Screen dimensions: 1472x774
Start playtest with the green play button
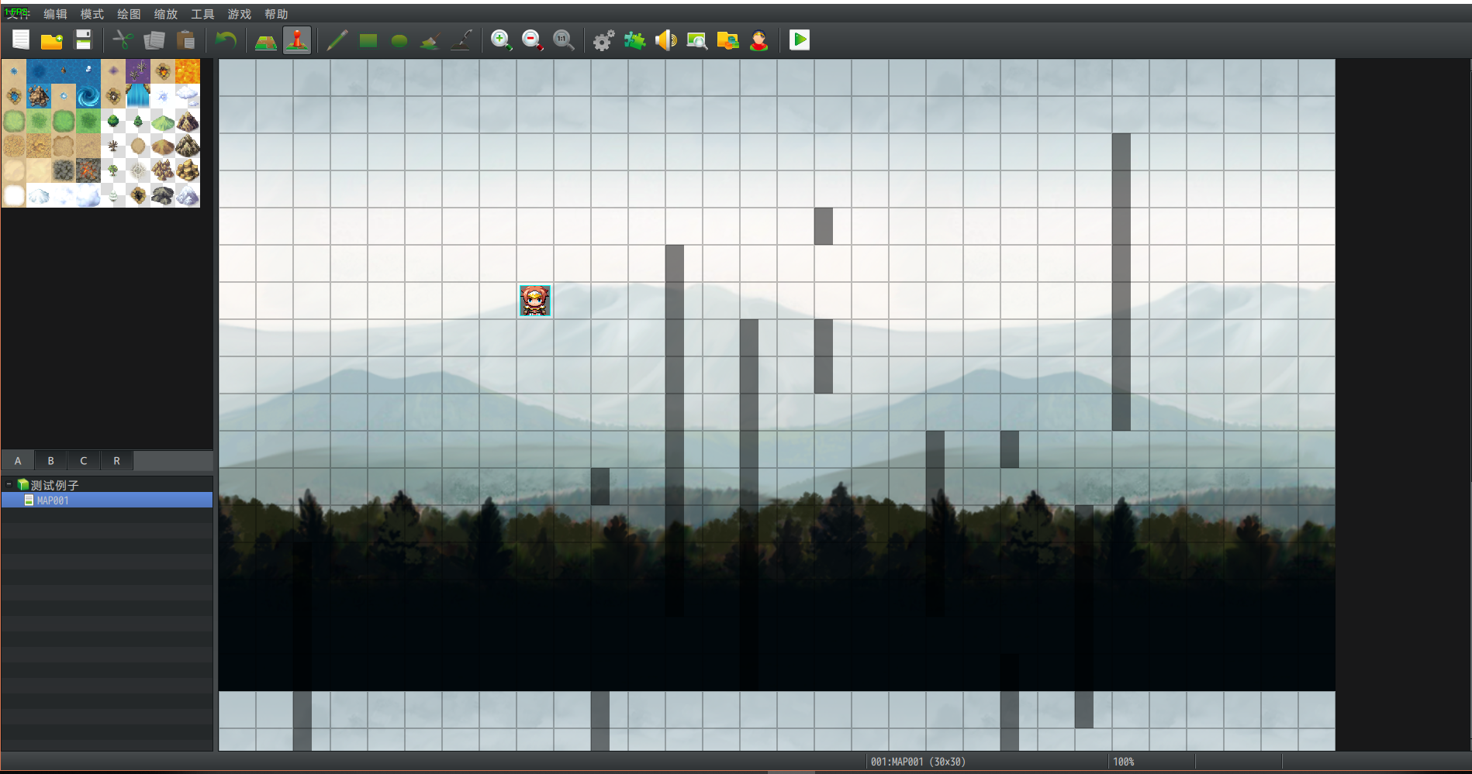[x=800, y=40]
